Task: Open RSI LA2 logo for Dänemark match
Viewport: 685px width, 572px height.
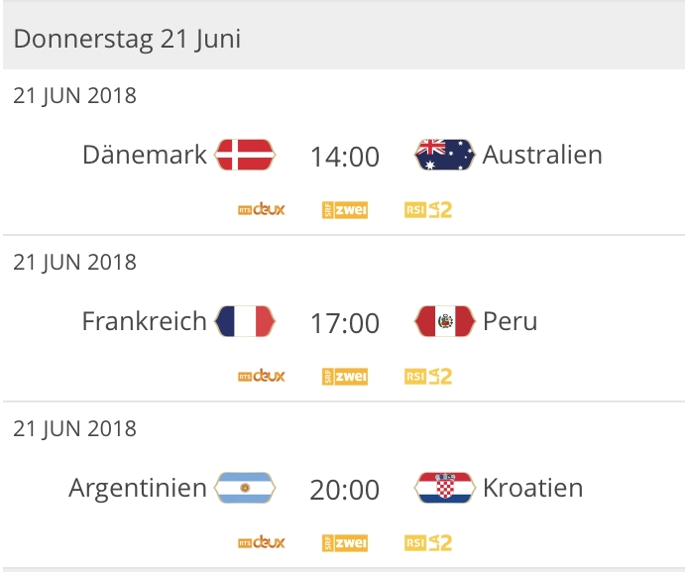Action: tap(428, 210)
